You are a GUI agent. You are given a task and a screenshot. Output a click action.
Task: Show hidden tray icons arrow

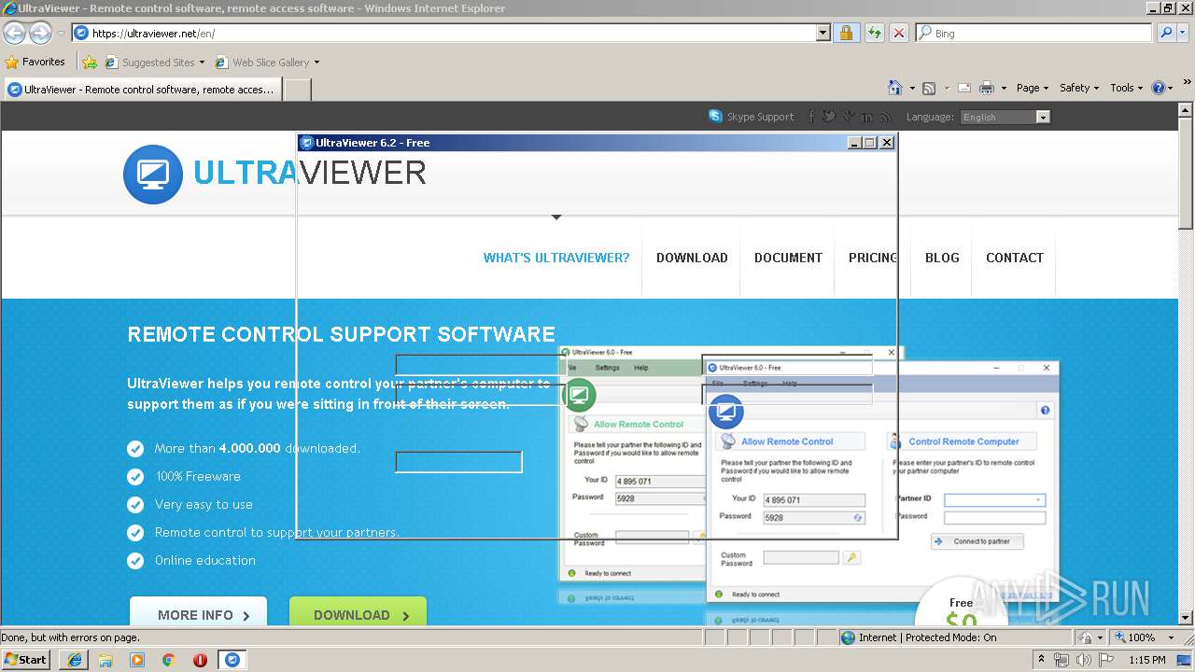click(1041, 660)
